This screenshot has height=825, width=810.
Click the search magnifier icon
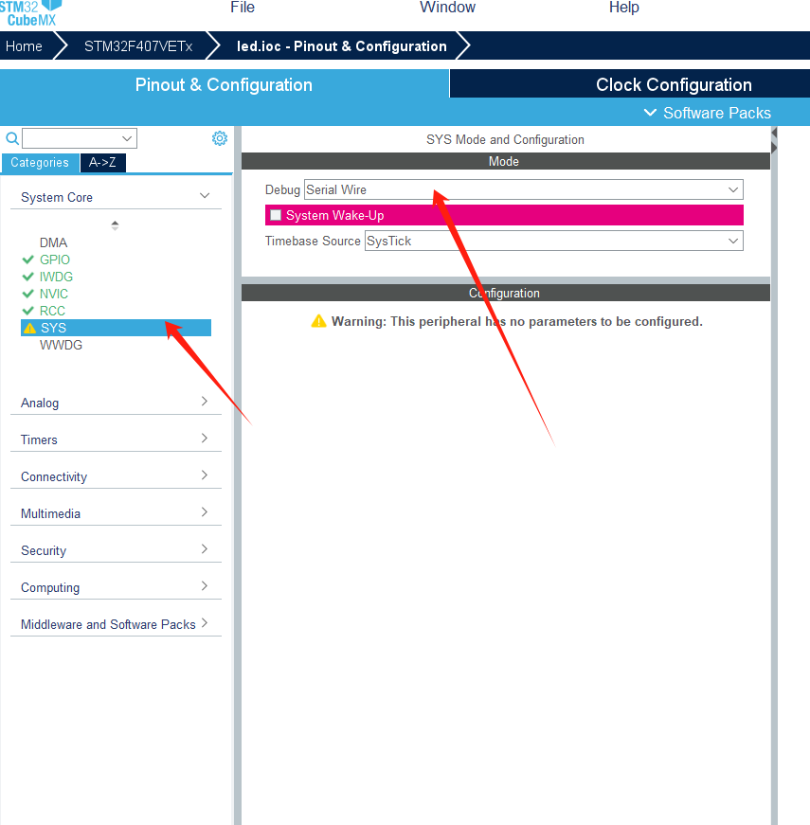(12, 139)
